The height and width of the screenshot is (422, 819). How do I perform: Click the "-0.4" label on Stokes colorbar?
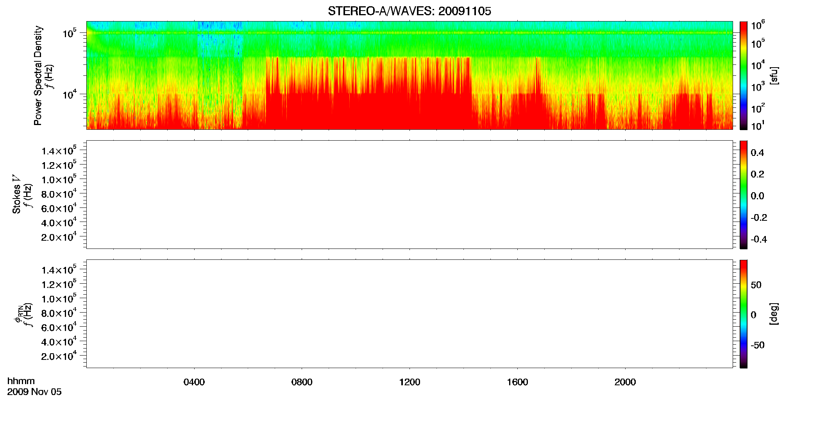click(759, 239)
